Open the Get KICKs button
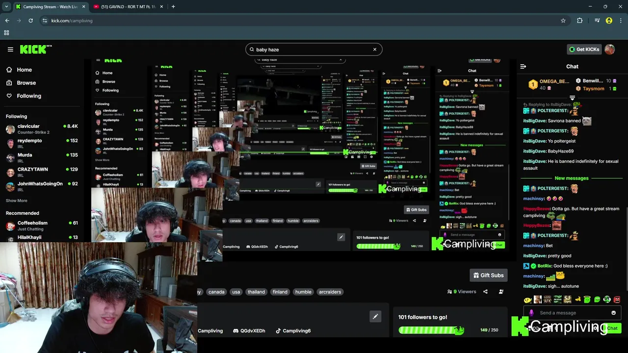The height and width of the screenshot is (353, 628). pos(584,49)
